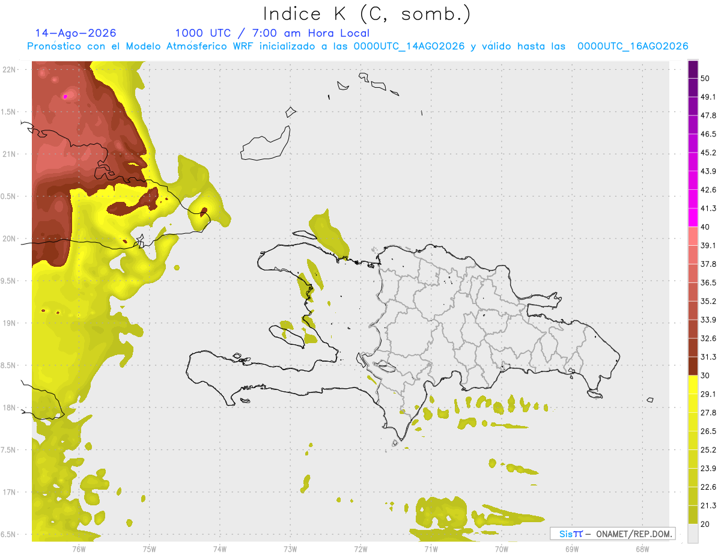721x557 pixels.
Task: Click the 19N latitude axis label
Action: 9,323
